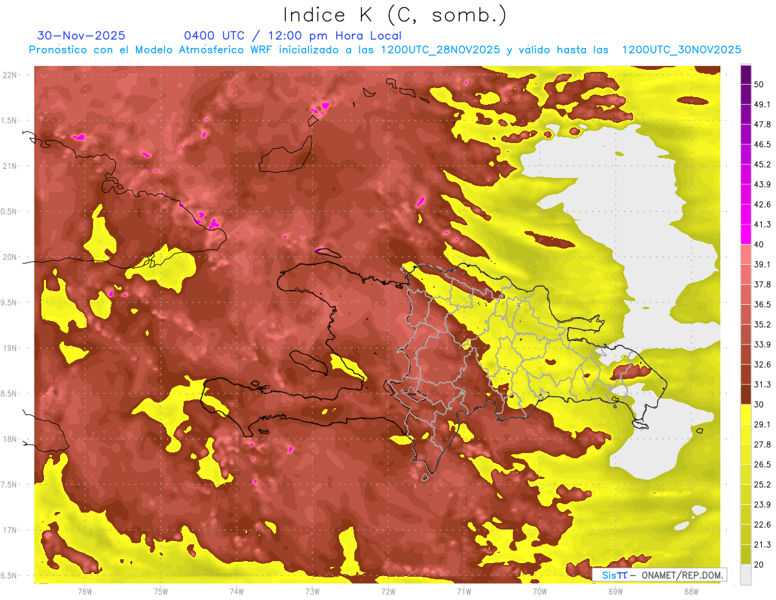Click the "68W" longitude axis label
The height and width of the screenshot is (600, 776).
pos(691,592)
